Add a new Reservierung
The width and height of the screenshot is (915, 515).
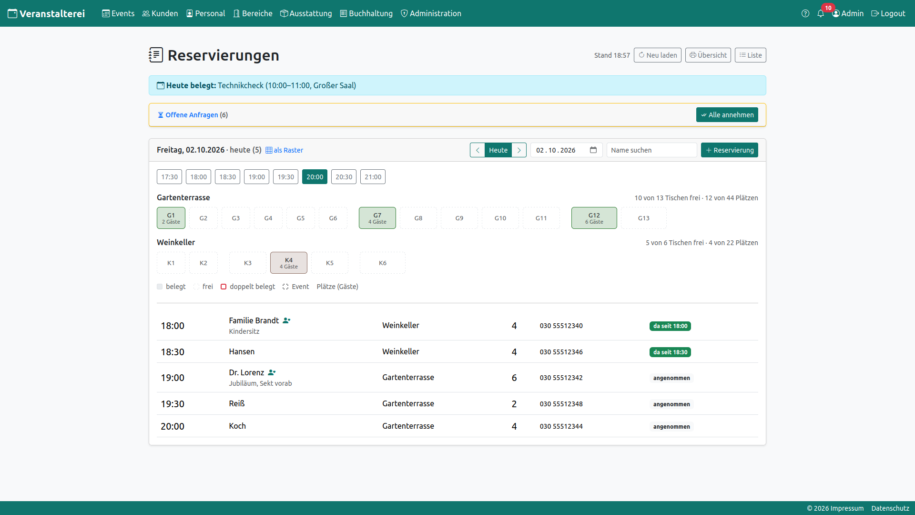click(730, 150)
